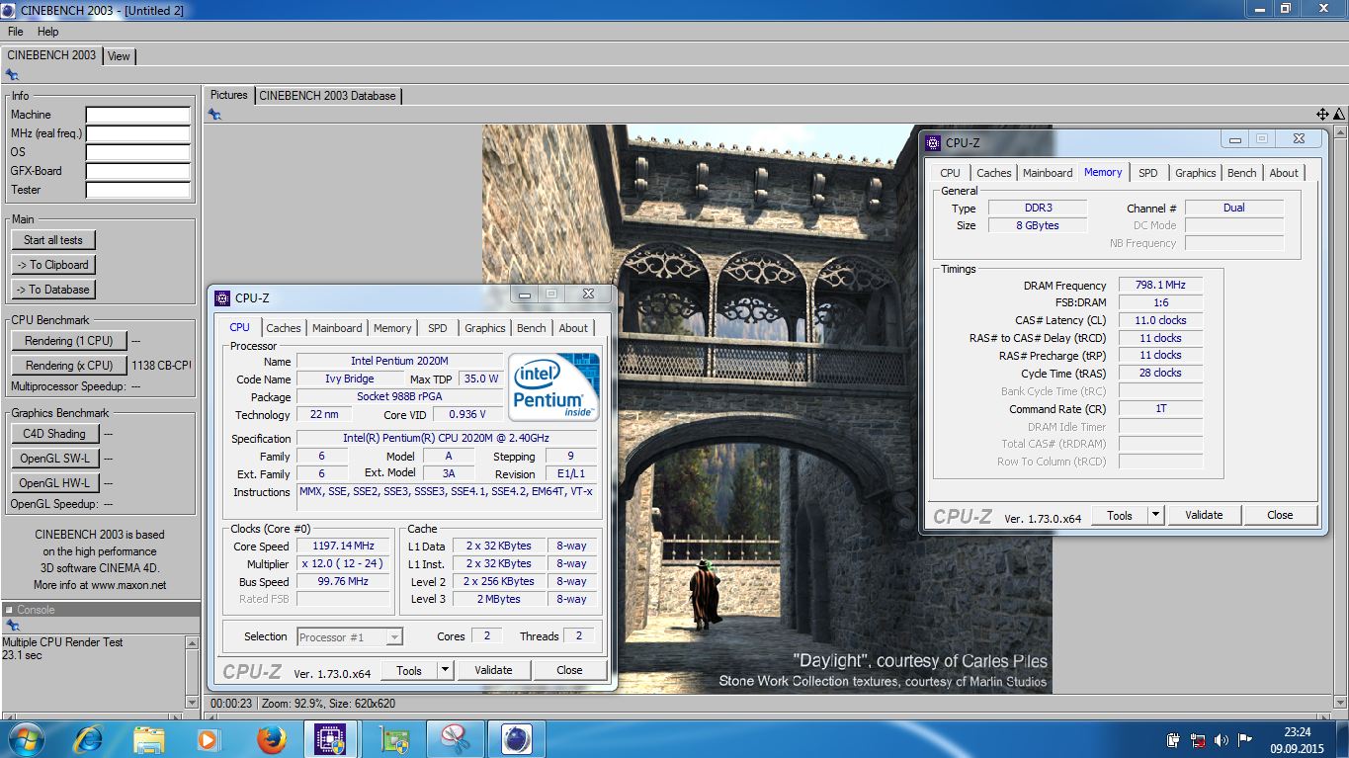Image resolution: width=1349 pixels, height=758 pixels.
Task: Open the Caches tab in front CPU-Z window
Action: click(284, 328)
